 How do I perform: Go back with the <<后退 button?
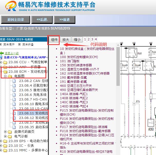tap(42, 20)
